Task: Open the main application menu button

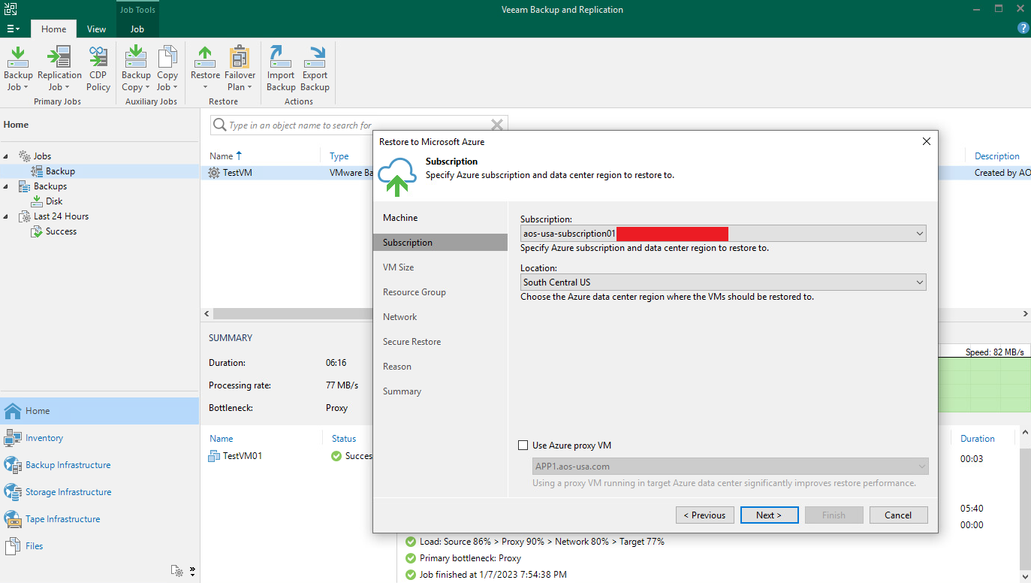Action: coord(13,29)
